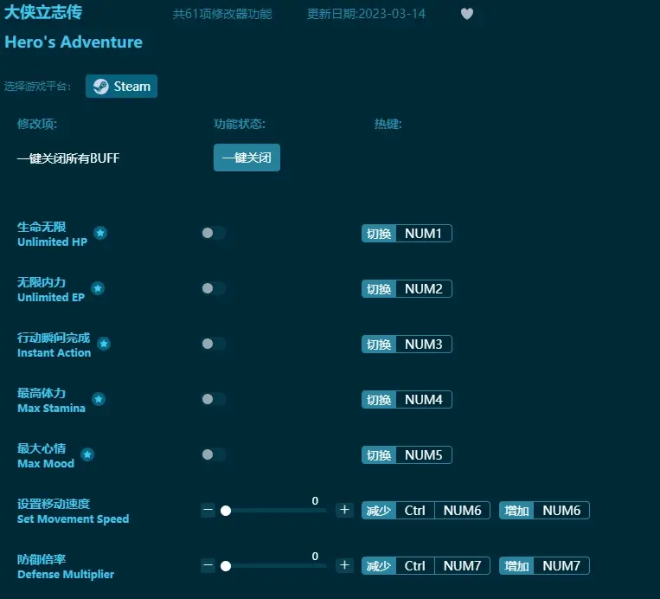This screenshot has height=599, width=660.
Task: Click 增加 NUM6 hotkey box
Action: coord(544,510)
